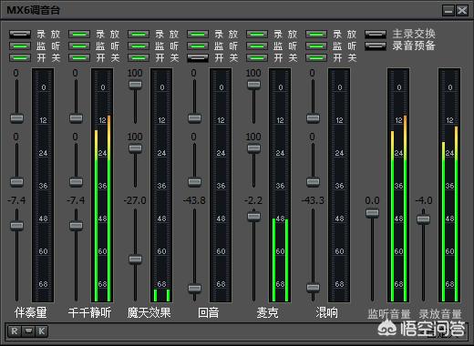
Task: Enable the 主录交换 switch
Action: click(x=376, y=34)
